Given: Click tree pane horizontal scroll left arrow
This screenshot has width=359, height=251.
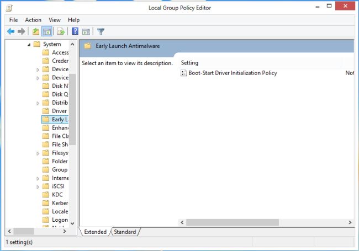Looking at the screenshot, I should [x=9, y=231].
